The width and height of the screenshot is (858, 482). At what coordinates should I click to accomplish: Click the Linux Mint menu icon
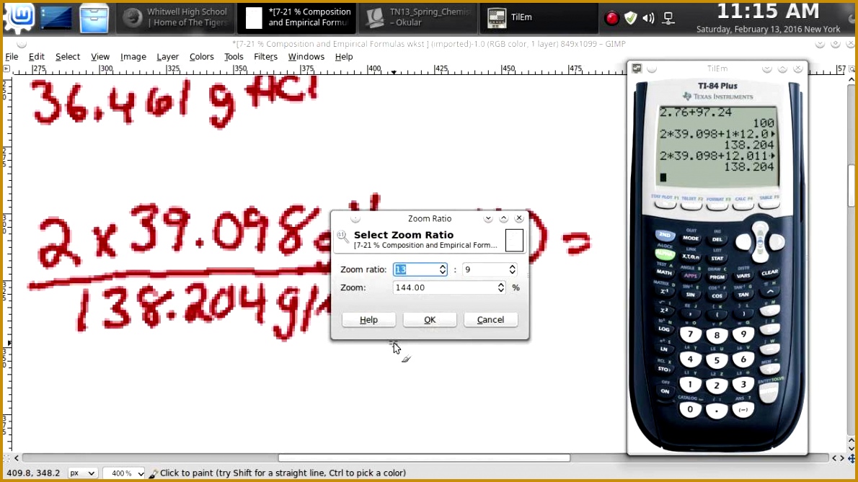coord(17,17)
